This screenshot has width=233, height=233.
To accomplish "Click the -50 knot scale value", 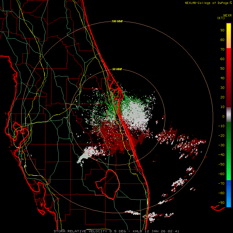I will point(221,164).
